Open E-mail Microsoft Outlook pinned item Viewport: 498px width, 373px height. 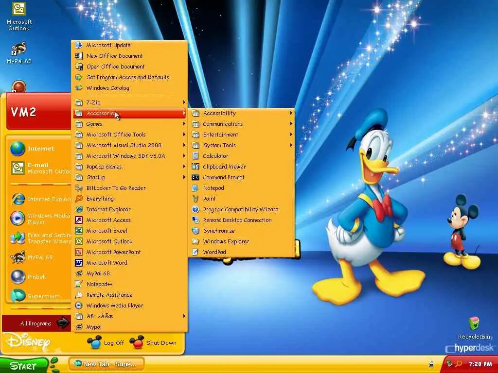[x=40, y=168]
